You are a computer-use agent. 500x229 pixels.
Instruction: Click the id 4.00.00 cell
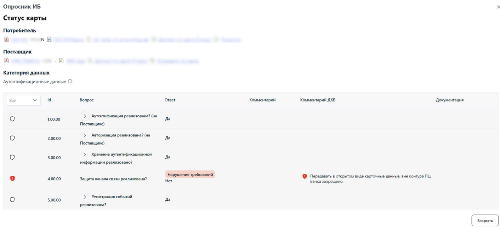pos(54,179)
